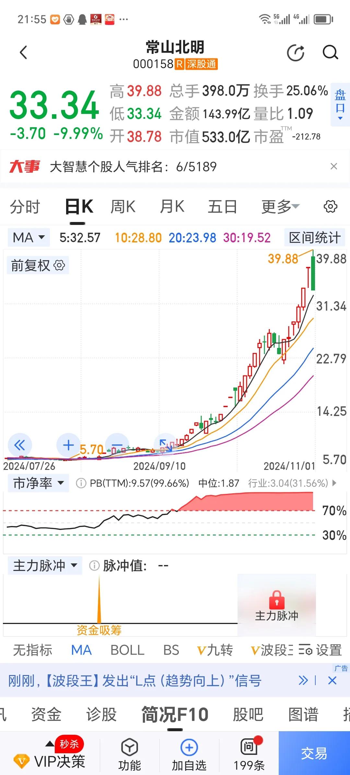The width and height of the screenshot is (350, 775).
Task: Close the 大事 popularity ranking banner
Action: (333, 166)
